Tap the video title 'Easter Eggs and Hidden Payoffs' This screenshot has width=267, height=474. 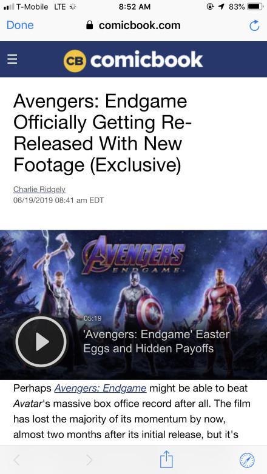click(156, 341)
